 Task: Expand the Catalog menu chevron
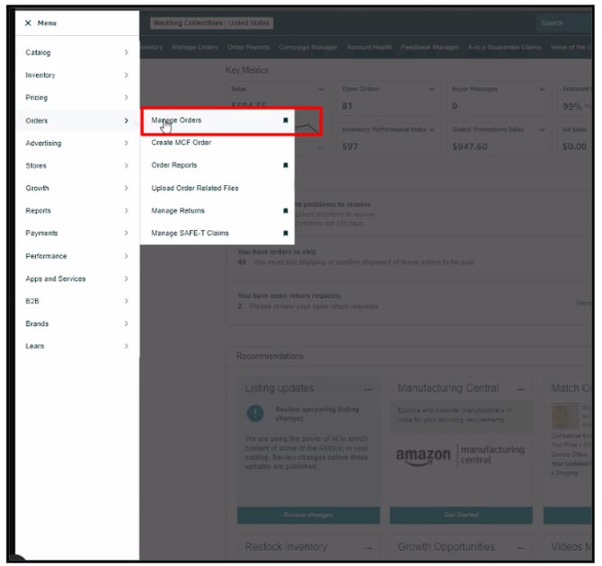click(x=127, y=52)
